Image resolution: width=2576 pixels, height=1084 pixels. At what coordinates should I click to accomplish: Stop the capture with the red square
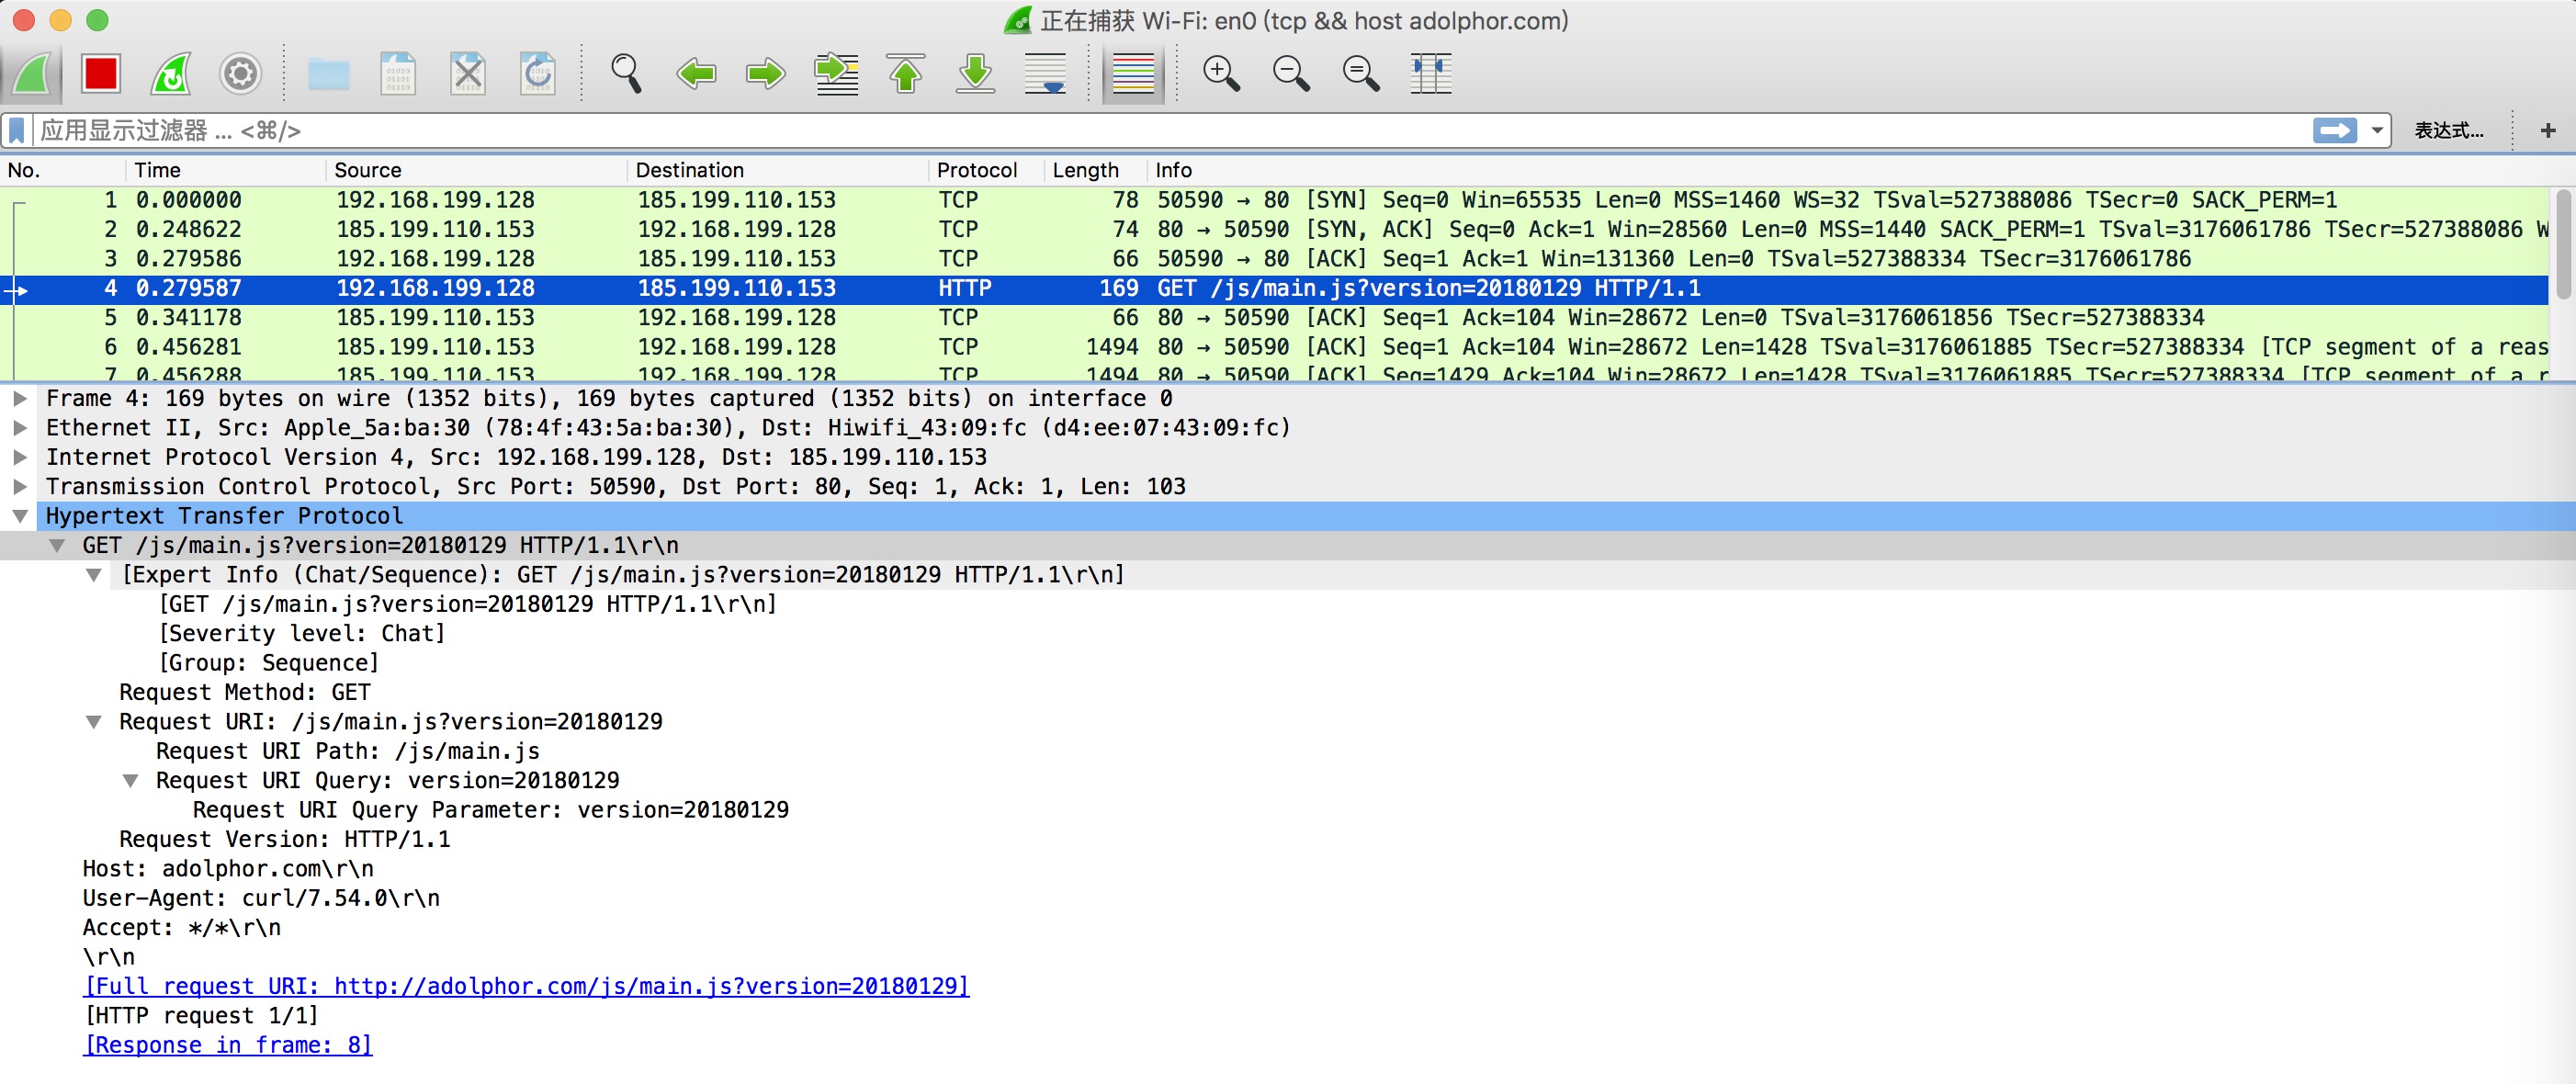coord(101,74)
